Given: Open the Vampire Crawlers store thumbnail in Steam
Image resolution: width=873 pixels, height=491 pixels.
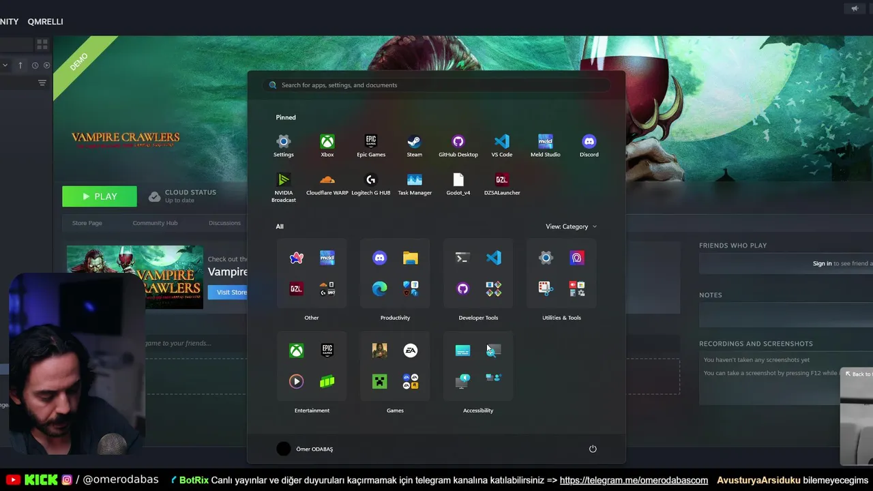Looking at the screenshot, I should [135, 278].
